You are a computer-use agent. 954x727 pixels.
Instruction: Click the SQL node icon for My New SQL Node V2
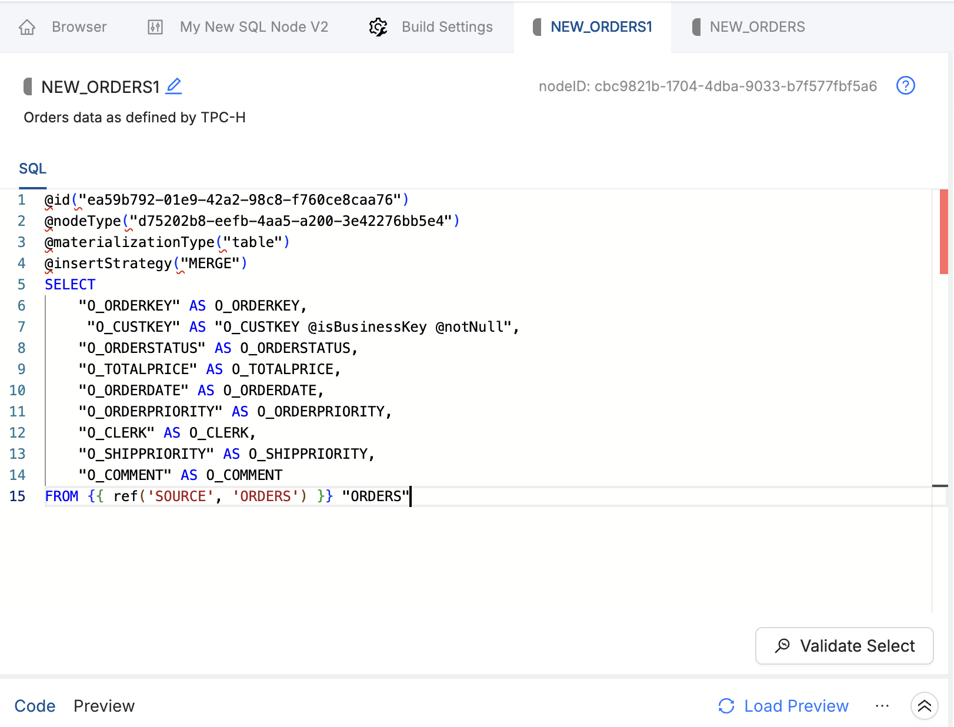coord(155,27)
